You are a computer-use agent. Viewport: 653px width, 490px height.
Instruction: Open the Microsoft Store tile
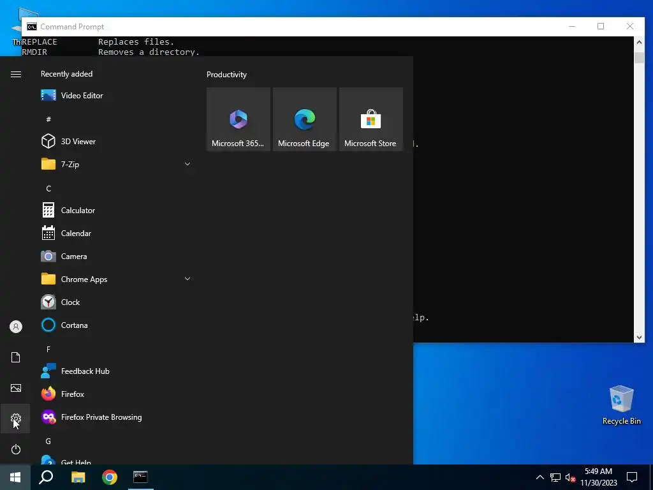click(x=371, y=119)
